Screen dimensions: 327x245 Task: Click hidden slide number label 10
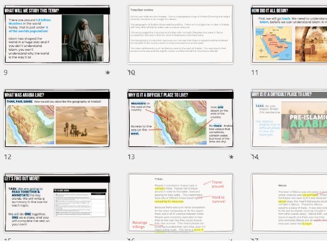point(131,72)
